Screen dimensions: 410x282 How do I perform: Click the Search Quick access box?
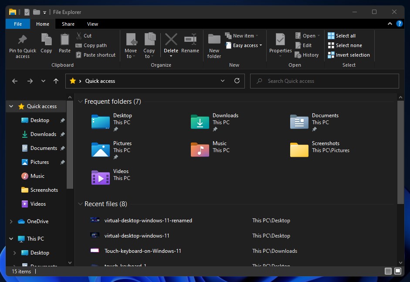325,81
